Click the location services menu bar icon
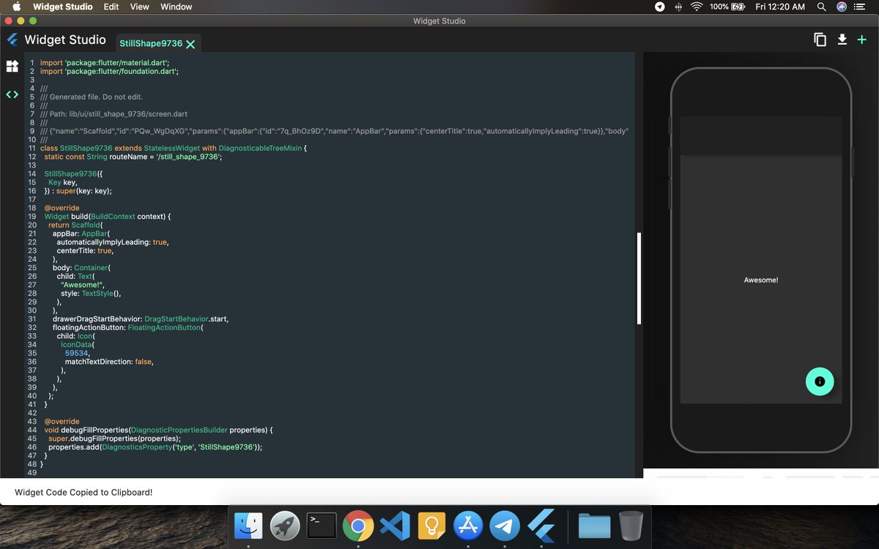The width and height of the screenshot is (879, 549). (x=659, y=7)
